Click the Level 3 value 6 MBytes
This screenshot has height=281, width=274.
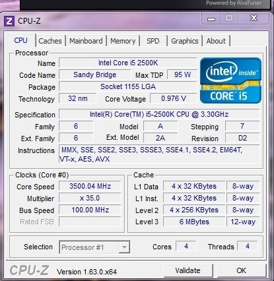pyautogui.click(x=194, y=222)
